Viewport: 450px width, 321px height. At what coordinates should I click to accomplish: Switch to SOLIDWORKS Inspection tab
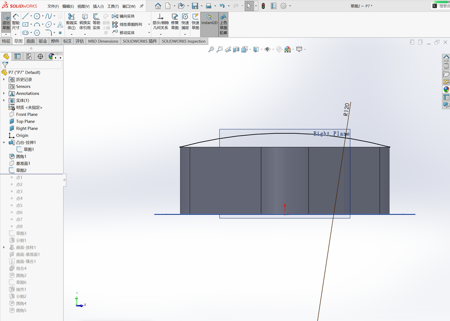[184, 41]
